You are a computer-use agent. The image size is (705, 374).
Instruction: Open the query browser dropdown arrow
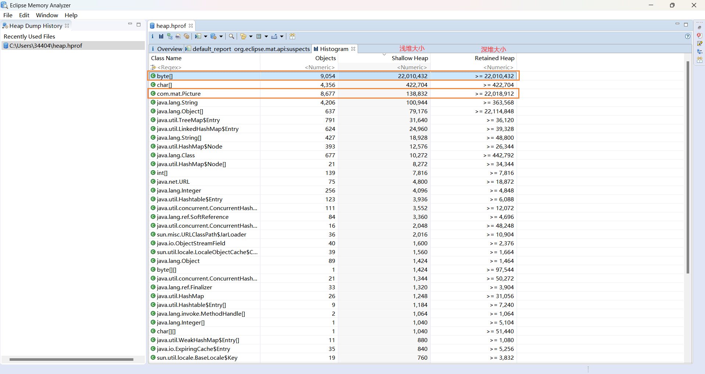221,36
